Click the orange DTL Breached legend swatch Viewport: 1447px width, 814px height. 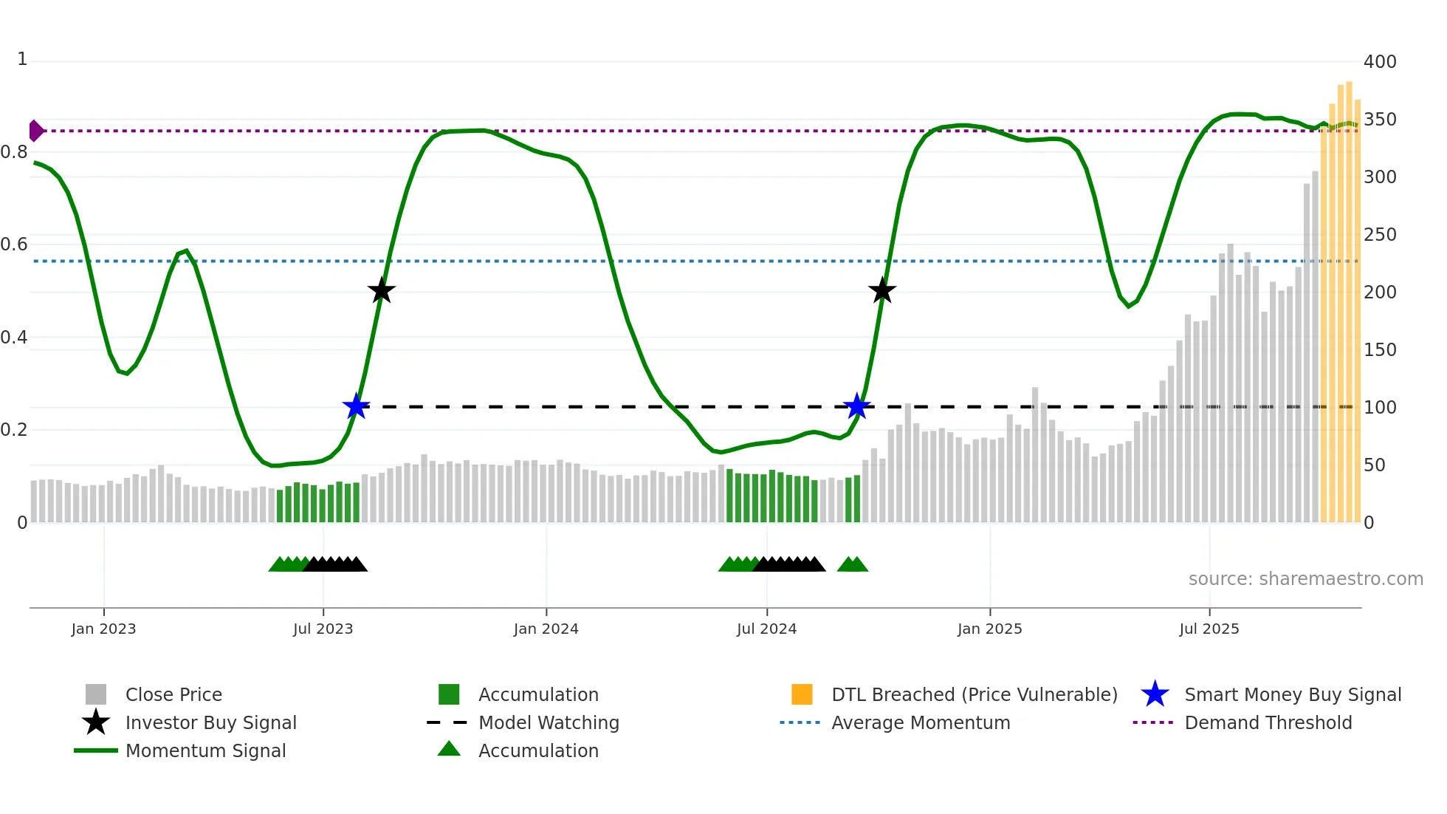(802, 694)
